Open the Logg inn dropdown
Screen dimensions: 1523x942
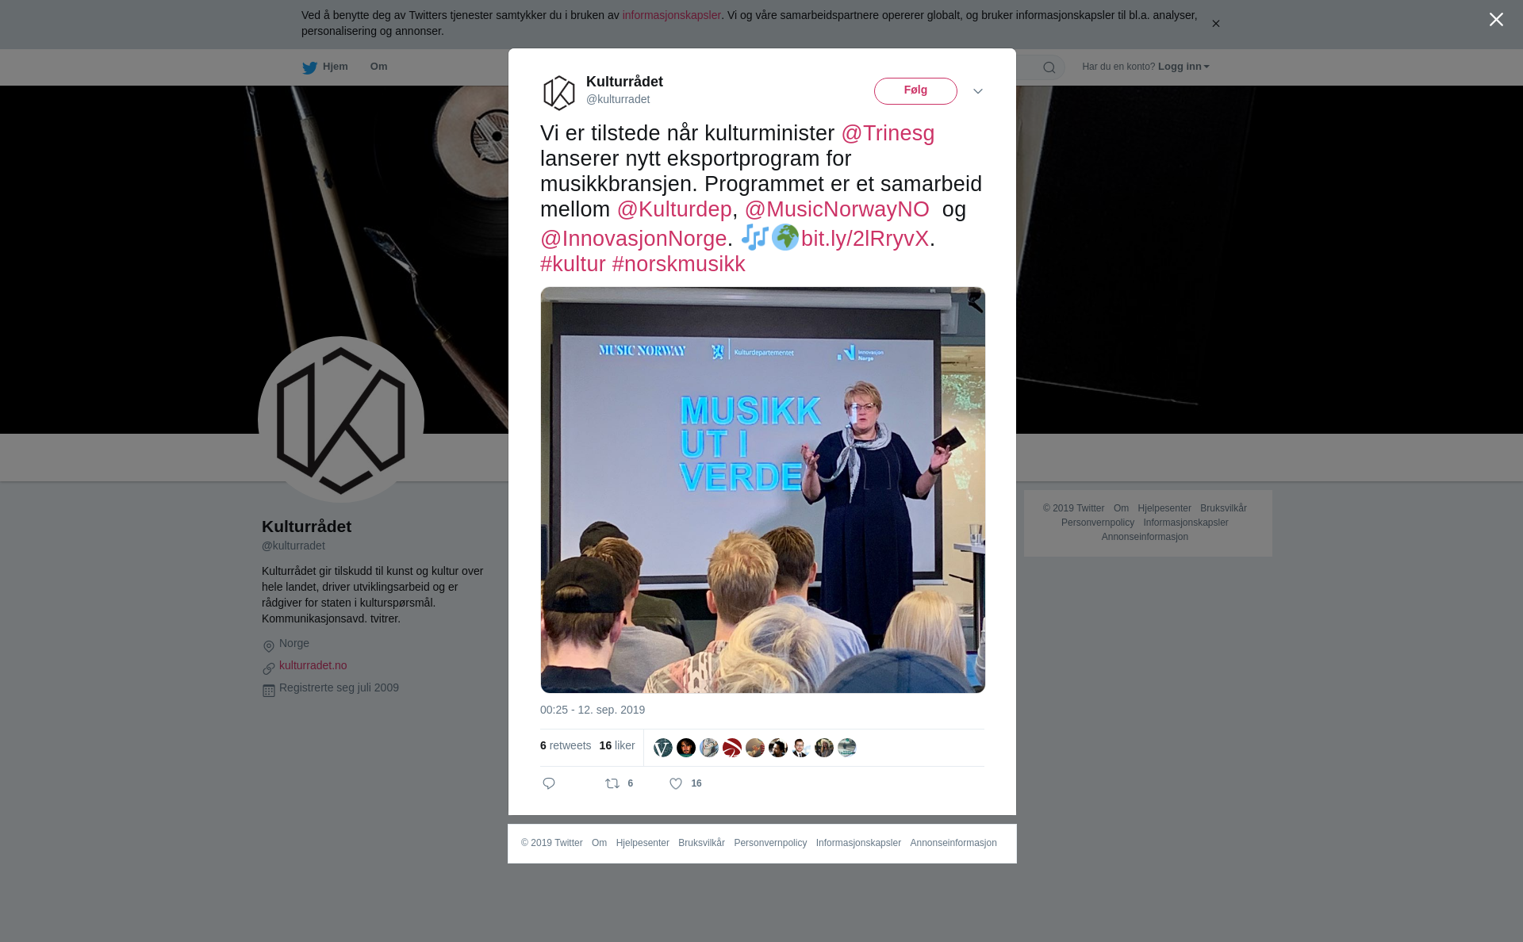coord(1183,67)
